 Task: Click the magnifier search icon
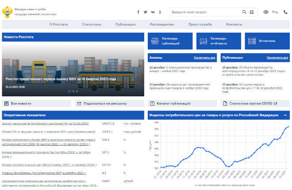244,12
